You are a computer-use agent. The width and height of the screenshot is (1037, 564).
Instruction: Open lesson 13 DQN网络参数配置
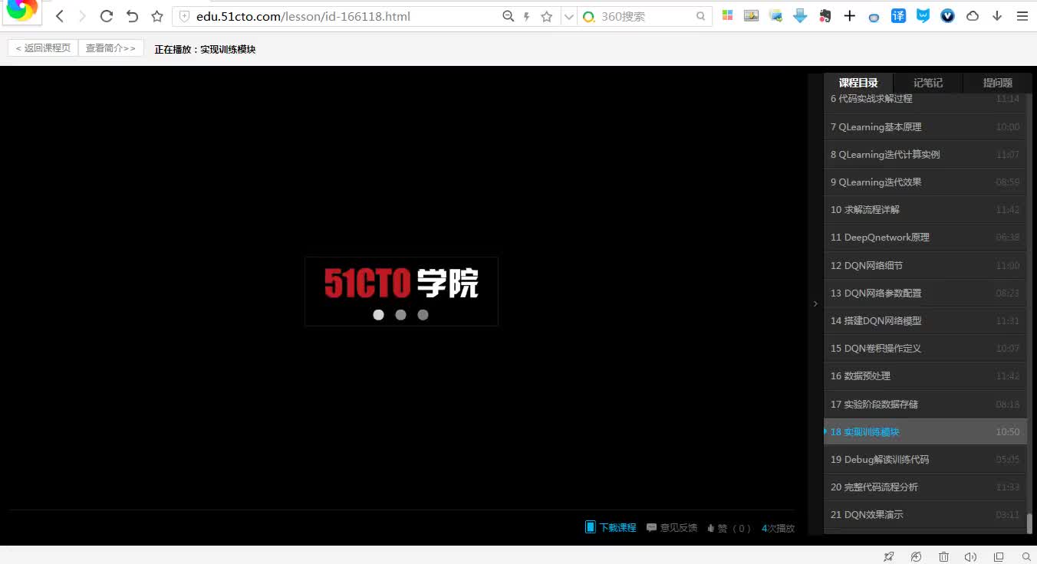tap(925, 293)
